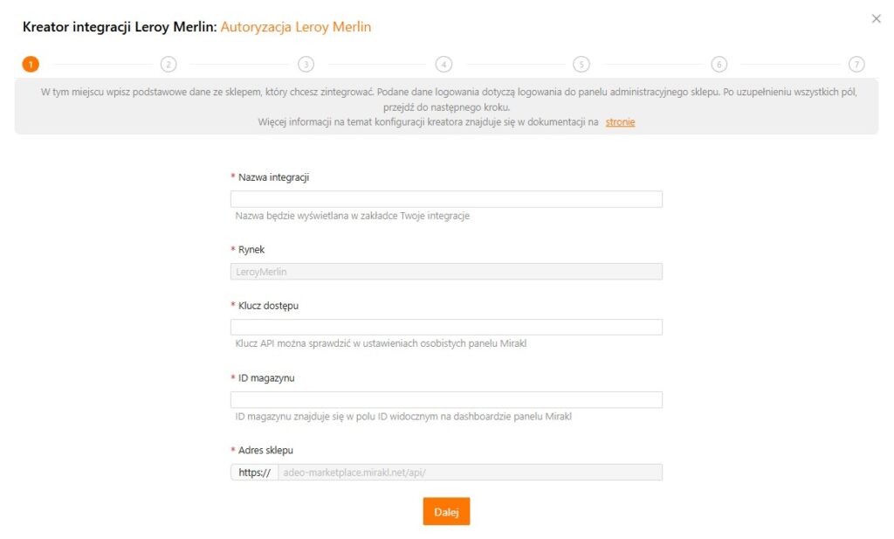
Task: Click the ID magazynu label
Action: tap(268, 378)
